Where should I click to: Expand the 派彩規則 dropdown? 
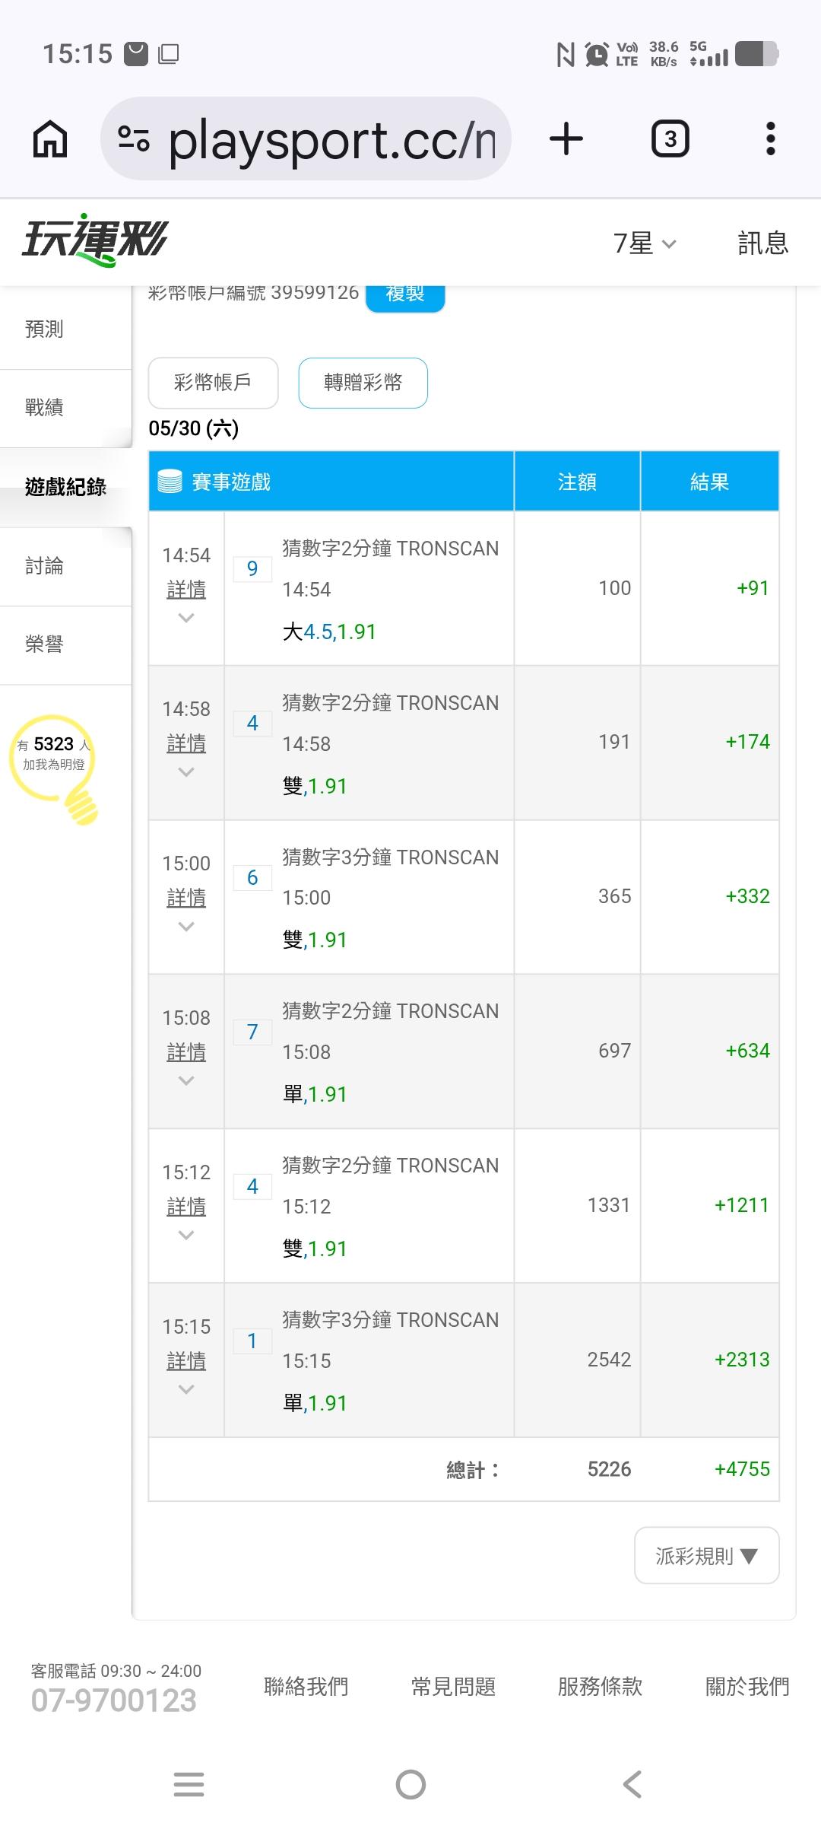[707, 1556]
